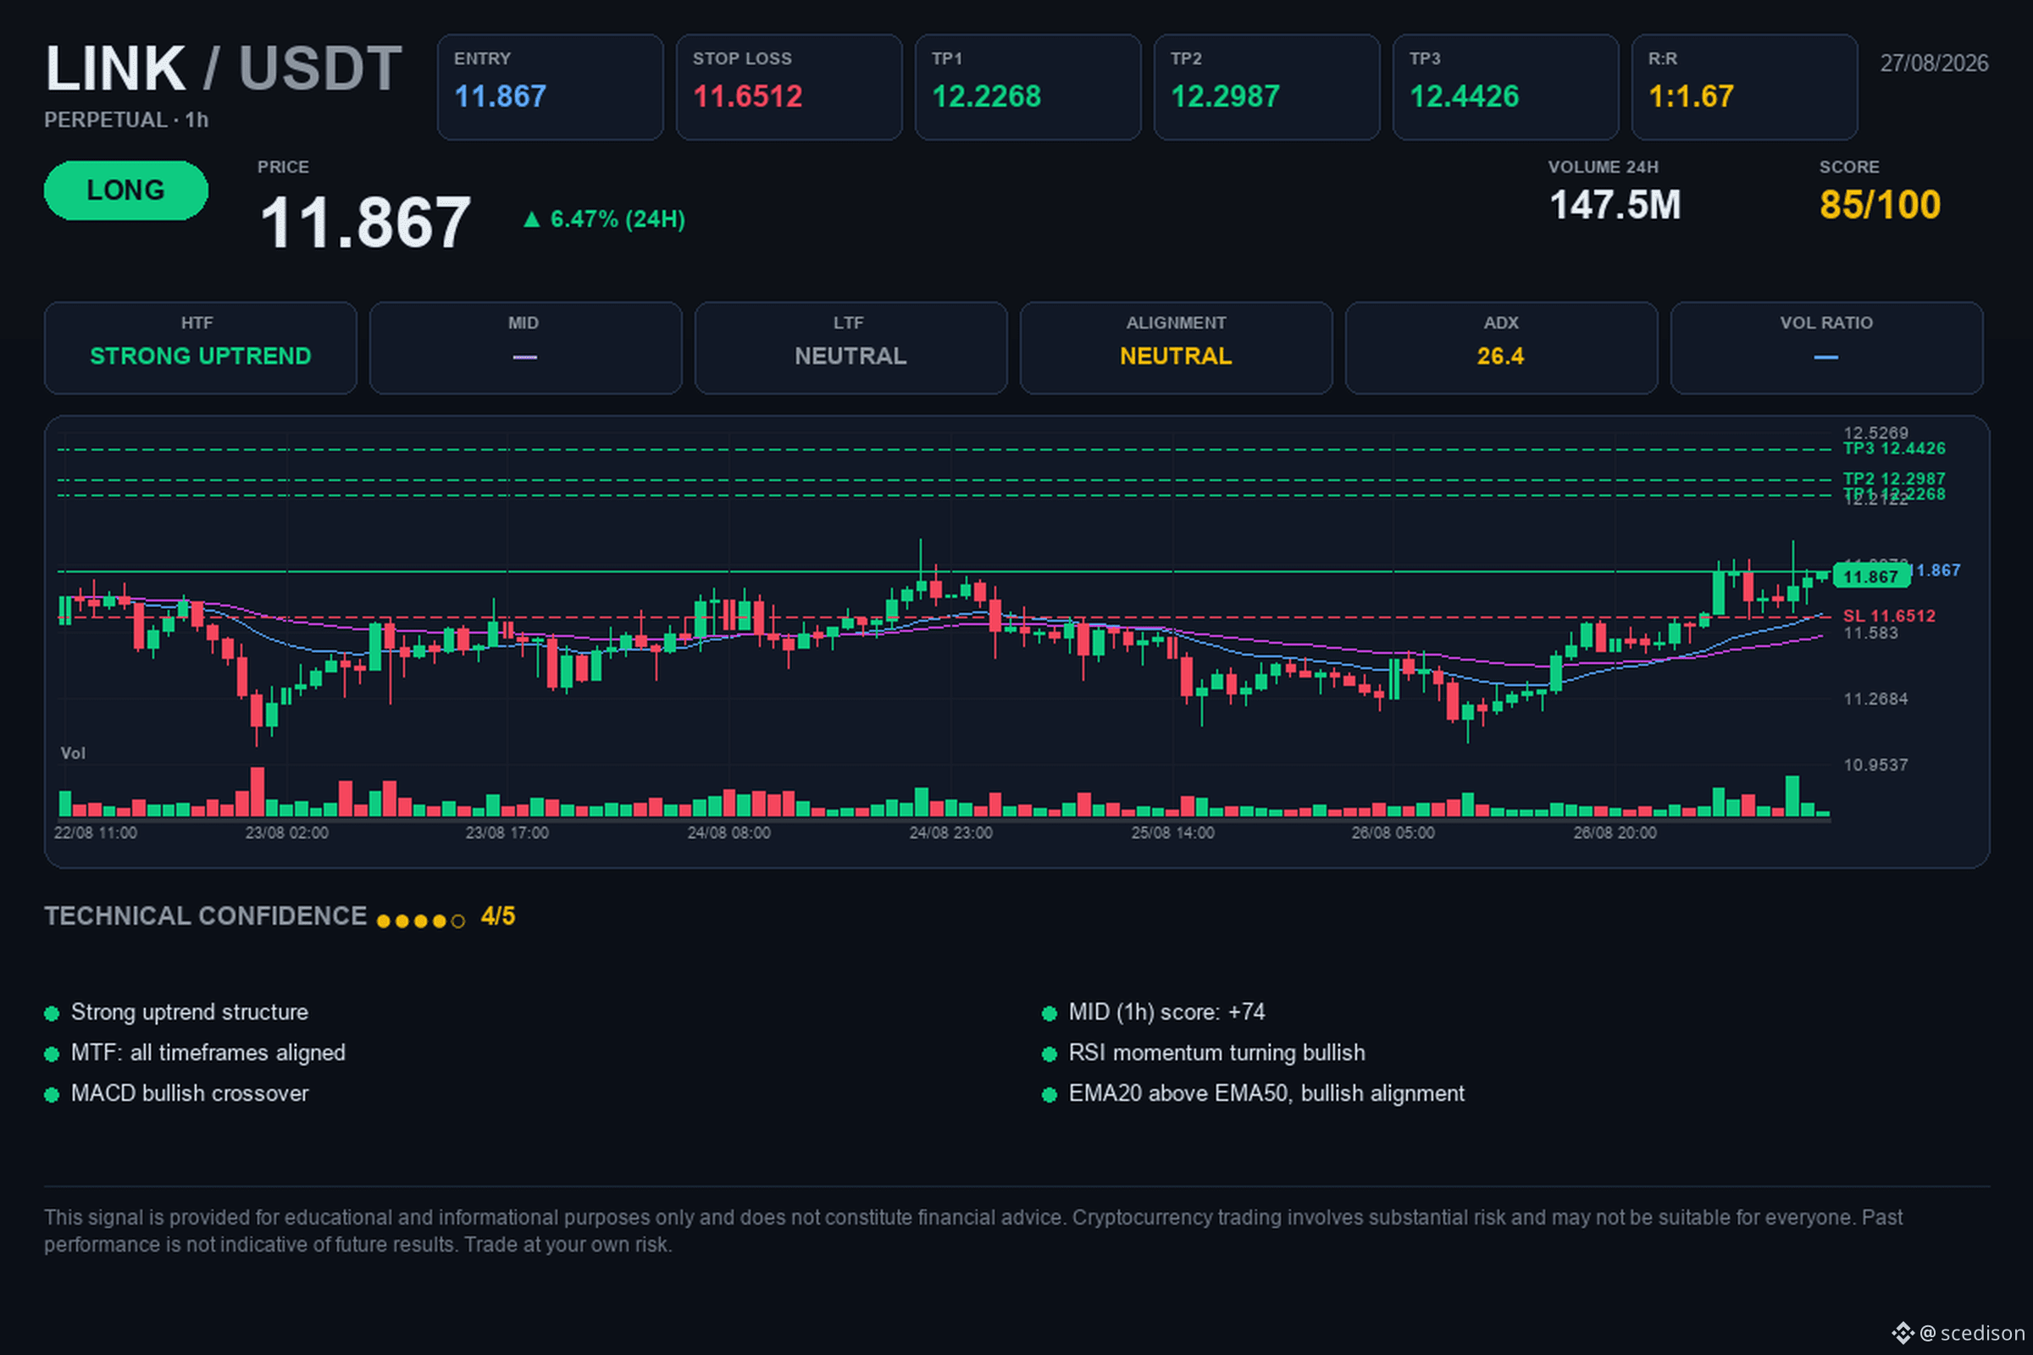Click the LONG direction badge
Image resolution: width=2033 pixels, height=1355 pixels.
pos(125,190)
